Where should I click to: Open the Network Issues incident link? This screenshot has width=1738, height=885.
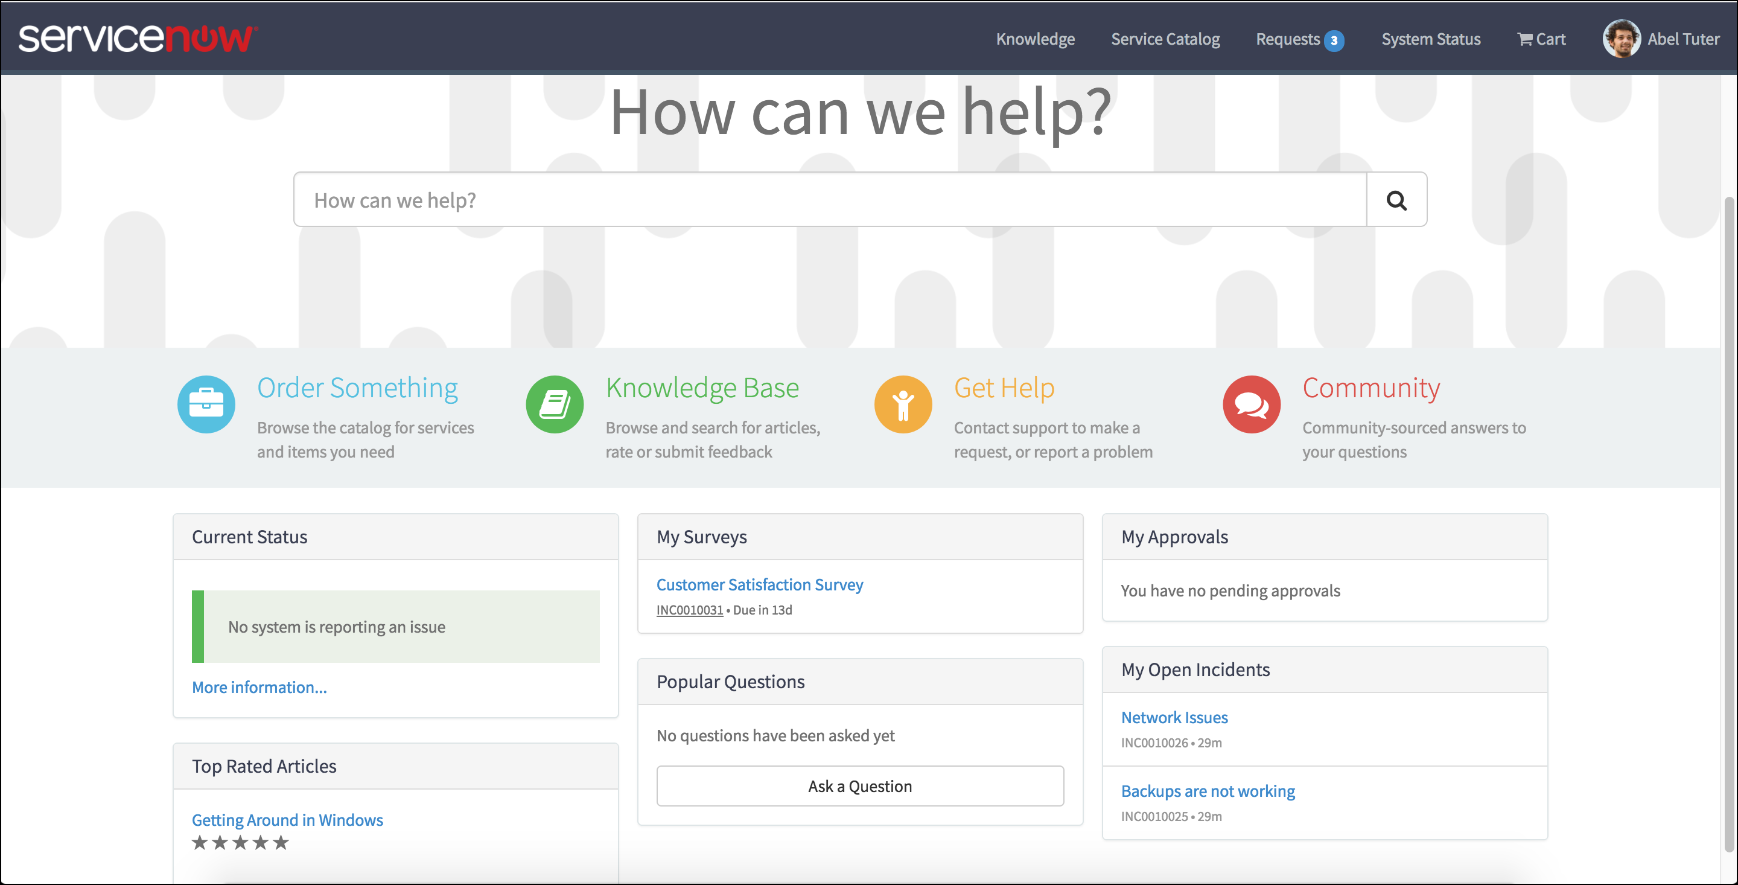pos(1174,717)
